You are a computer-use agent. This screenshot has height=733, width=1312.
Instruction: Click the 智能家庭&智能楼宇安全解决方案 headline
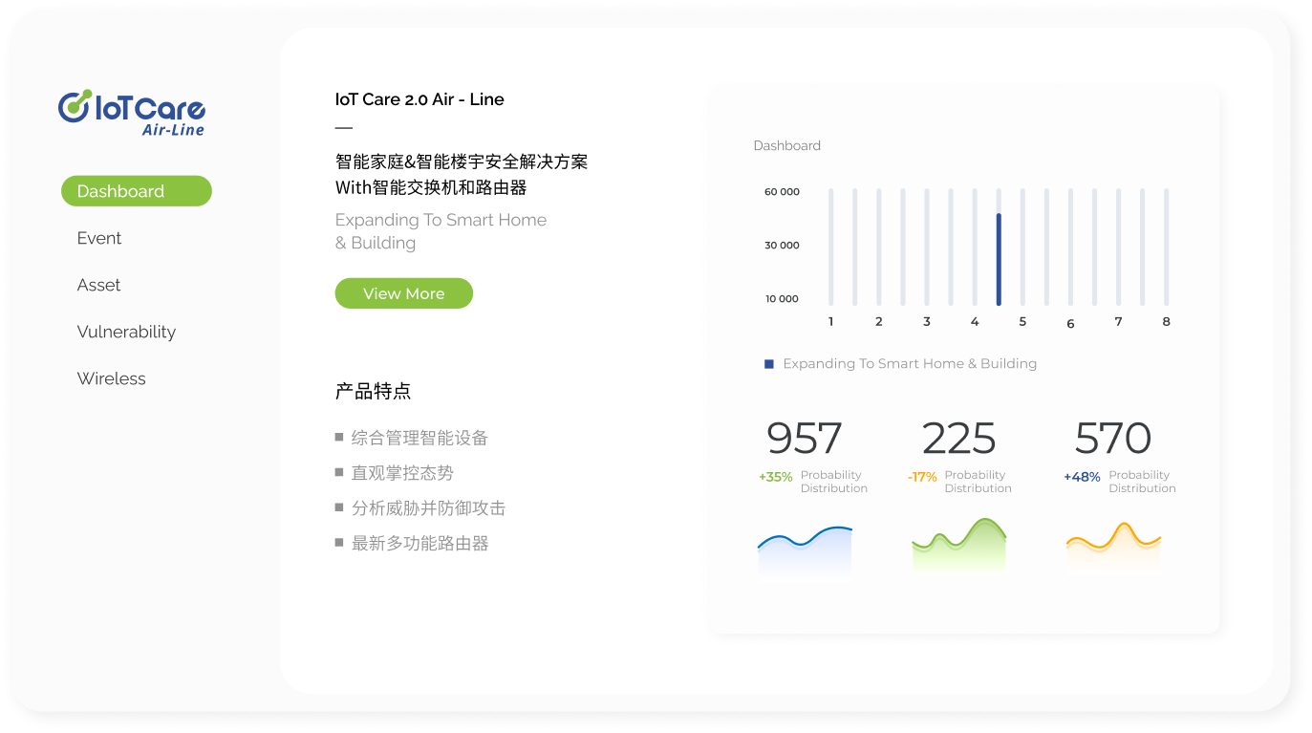pos(462,162)
